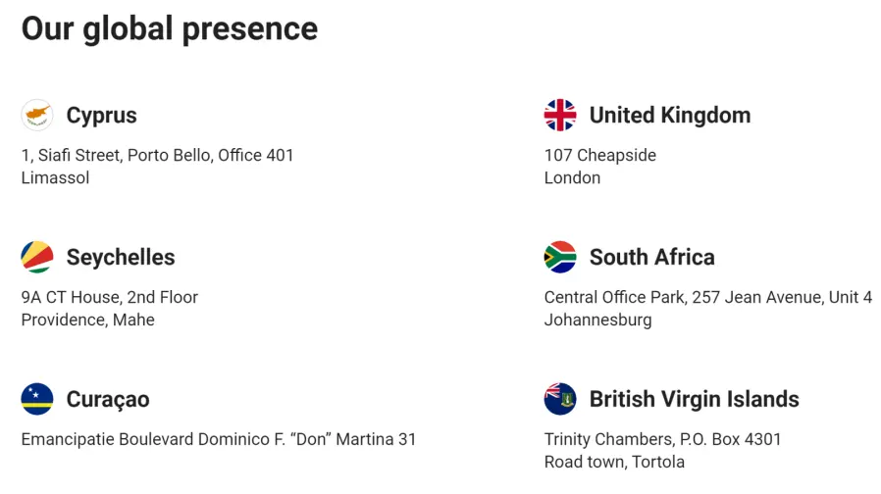
Task: Click the British Virgin Islands flag icon
Action: tap(560, 399)
